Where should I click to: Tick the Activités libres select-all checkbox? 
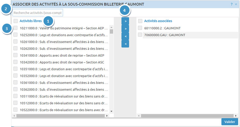[x=16, y=21]
